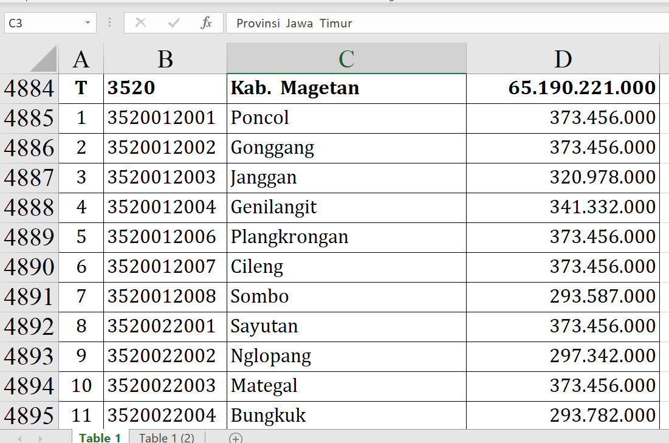Select column D header
The width and height of the screenshot is (669, 443).
(563, 59)
